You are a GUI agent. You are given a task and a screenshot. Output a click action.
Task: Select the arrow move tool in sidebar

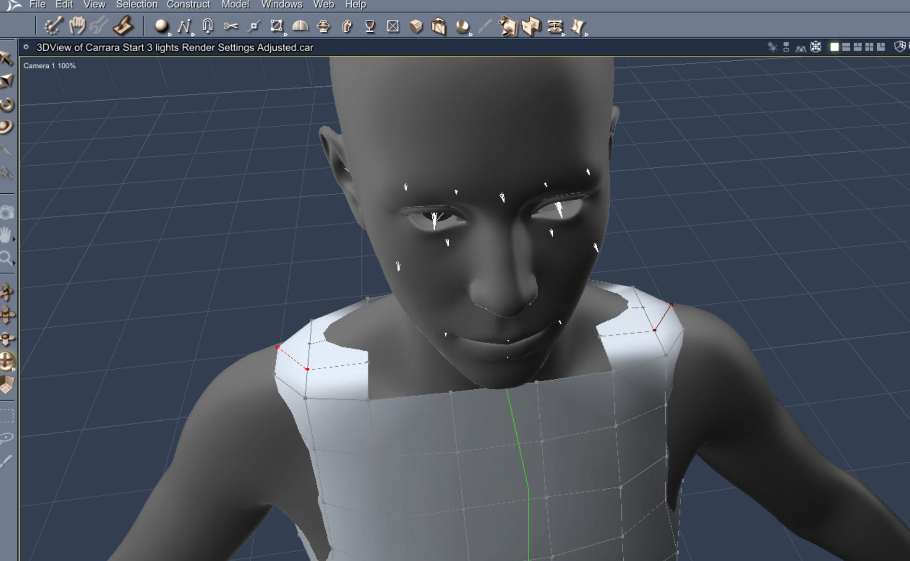[x=7, y=59]
